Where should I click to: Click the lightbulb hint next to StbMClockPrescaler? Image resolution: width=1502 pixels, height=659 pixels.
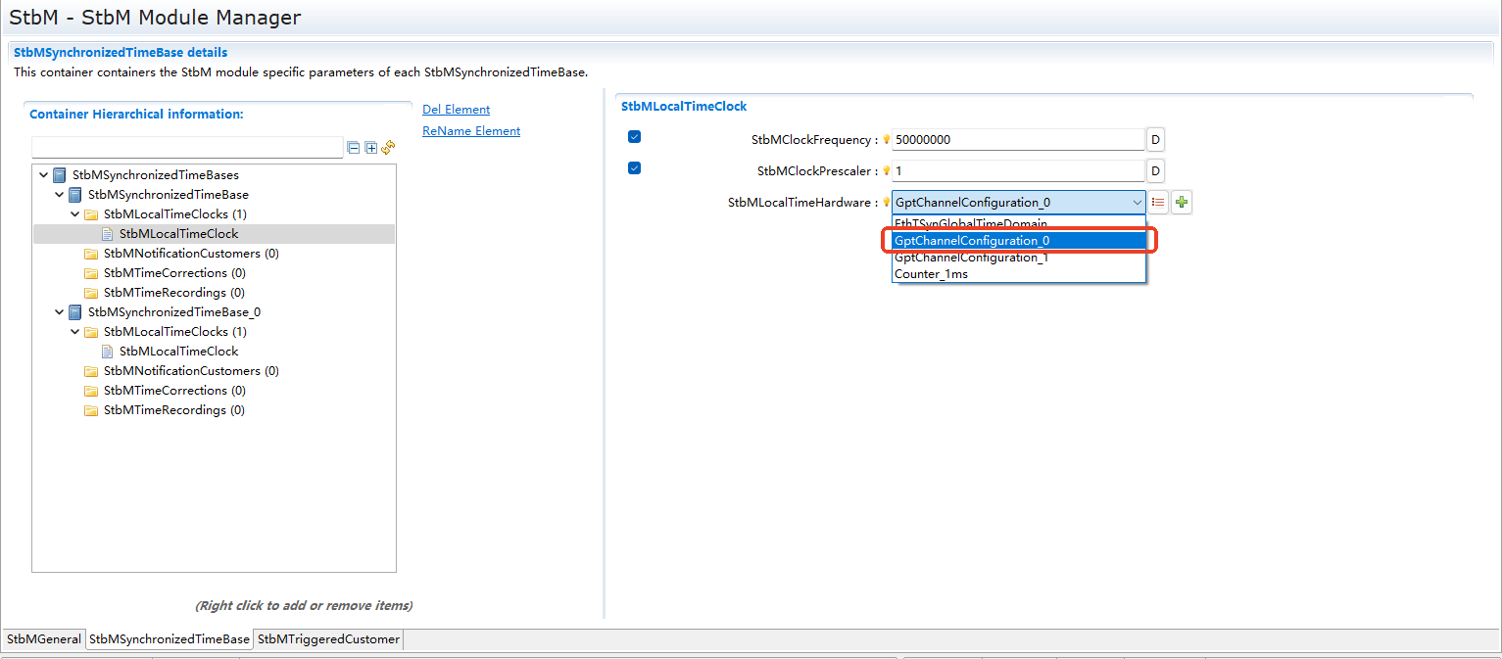click(887, 171)
